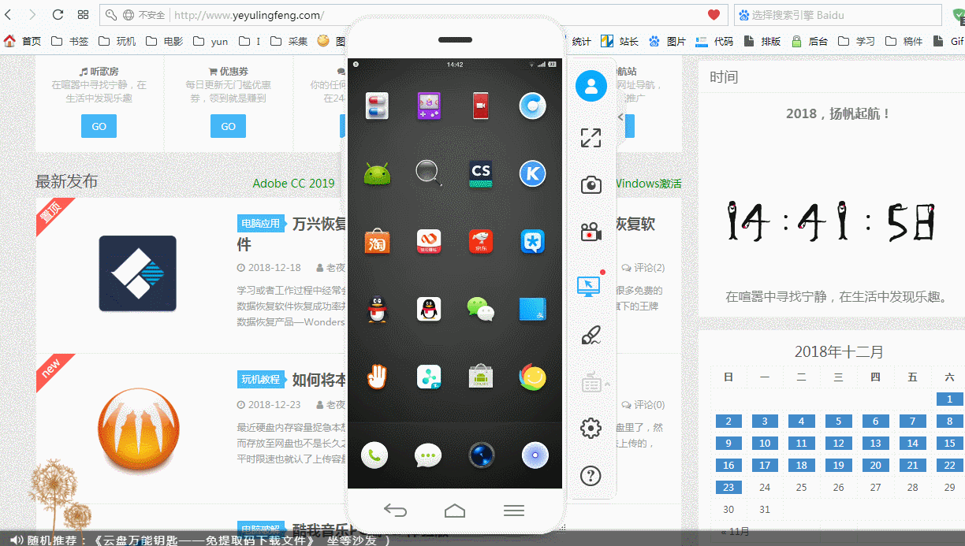Open the 首页 bookmark
The width and height of the screenshot is (965, 546).
(22, 42)
